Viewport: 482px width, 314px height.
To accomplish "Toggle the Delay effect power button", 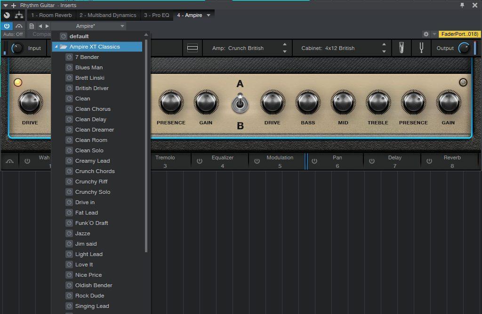I will [372, 161].
